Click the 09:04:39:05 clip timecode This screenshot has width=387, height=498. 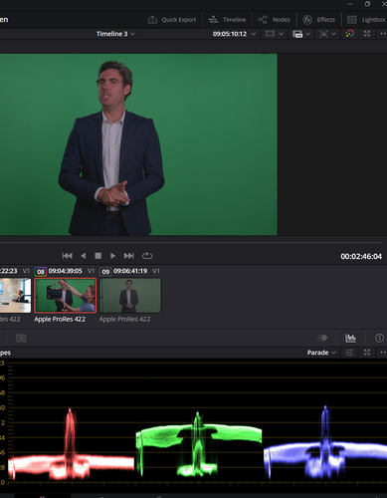click(66, 271)
